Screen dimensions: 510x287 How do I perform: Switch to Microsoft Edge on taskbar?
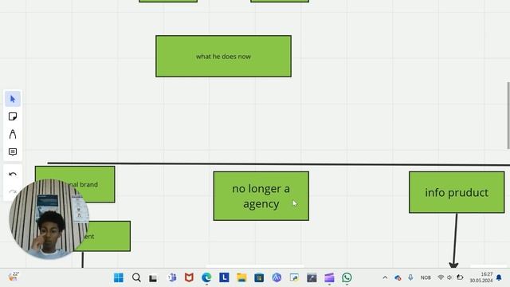[x=206, y=277]
